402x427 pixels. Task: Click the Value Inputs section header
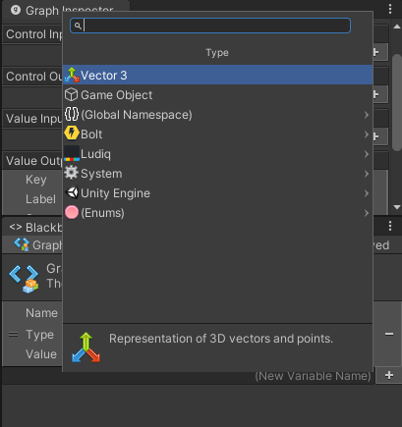(34, 119)
